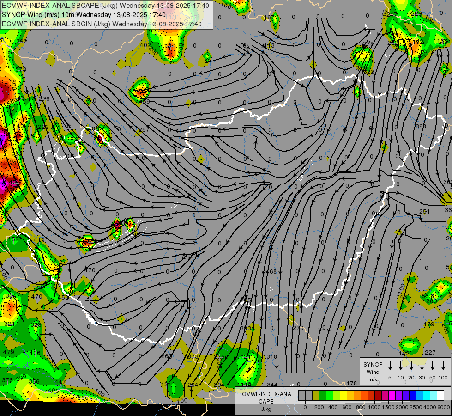
Task: Click the 2500 tick label in CAPE legend
Action: [x=416, y=407]
